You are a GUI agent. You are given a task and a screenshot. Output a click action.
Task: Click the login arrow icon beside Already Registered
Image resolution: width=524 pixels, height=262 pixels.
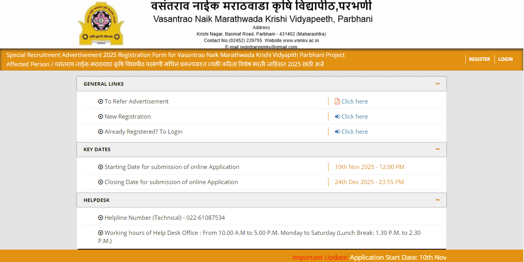coord(337,131)
